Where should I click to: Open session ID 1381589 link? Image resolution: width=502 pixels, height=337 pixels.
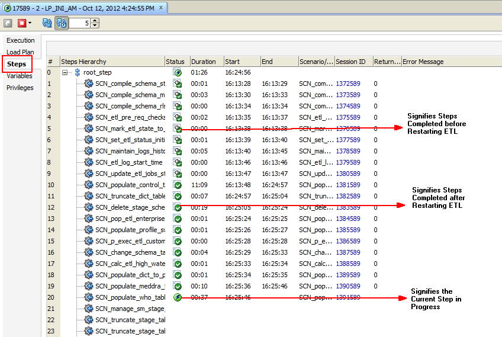click(x=348, y=185)
